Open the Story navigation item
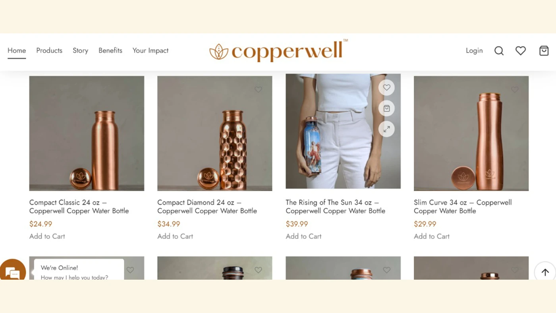The width and height of the screenshot is (556, 313). tap(80, 50)
